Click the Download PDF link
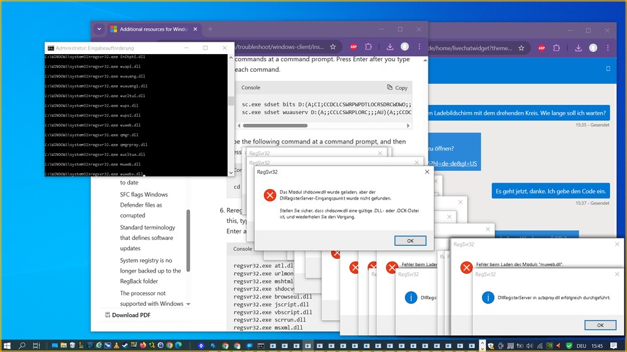Image resolution: width=627 pixels, height=352 pixels. [x=133, y=315]
